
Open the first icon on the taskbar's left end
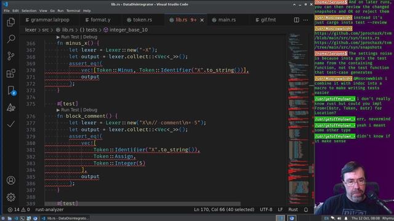click(x=3, y=219)
